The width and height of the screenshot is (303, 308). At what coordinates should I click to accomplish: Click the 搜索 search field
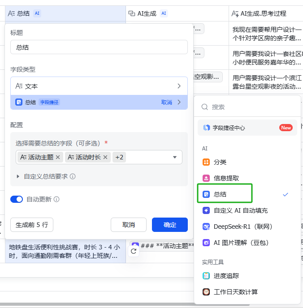[x=247, y=107]
